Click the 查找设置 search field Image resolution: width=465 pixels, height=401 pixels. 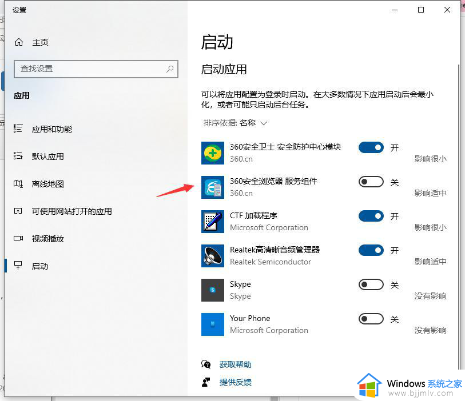pos(96,69)
